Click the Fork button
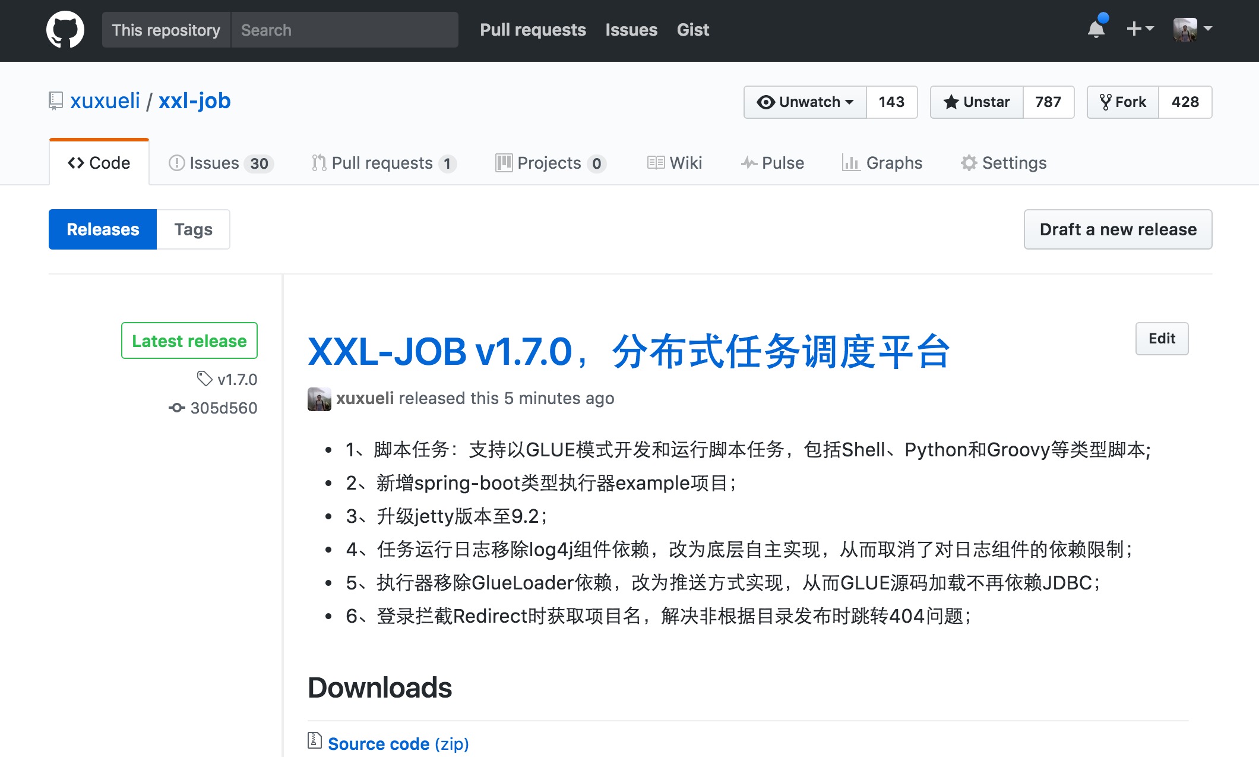1259x757 pixels. coord(1123,102)
